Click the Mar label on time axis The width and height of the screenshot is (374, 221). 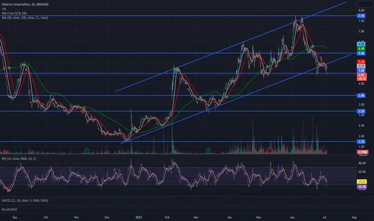[x=196, y=217]
